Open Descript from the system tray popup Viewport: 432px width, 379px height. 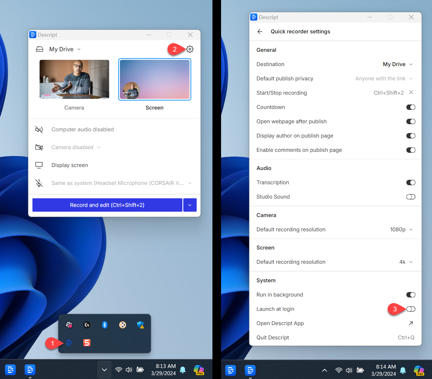(x=69, y=343)
